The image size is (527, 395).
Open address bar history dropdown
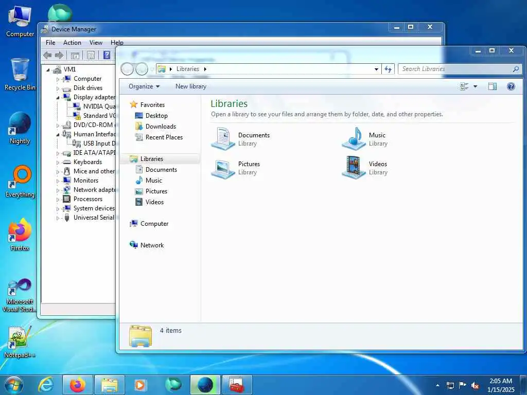[x=376, y=69]
